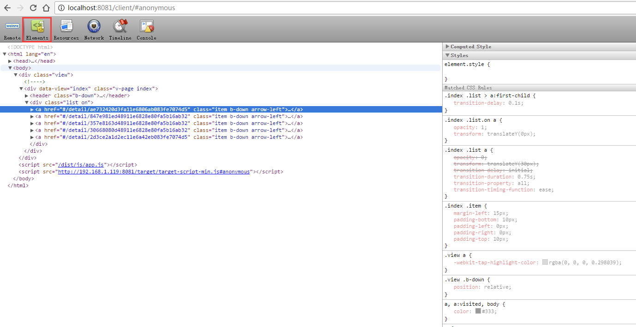Image resolution: width=636 pixels, height=327 pixels.
Task: Open the target-script-min.js#anonymous link
Action: pos(153,172)
